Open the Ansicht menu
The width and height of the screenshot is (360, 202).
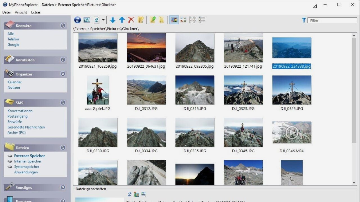pyautogui.click(x=21, y=12)
